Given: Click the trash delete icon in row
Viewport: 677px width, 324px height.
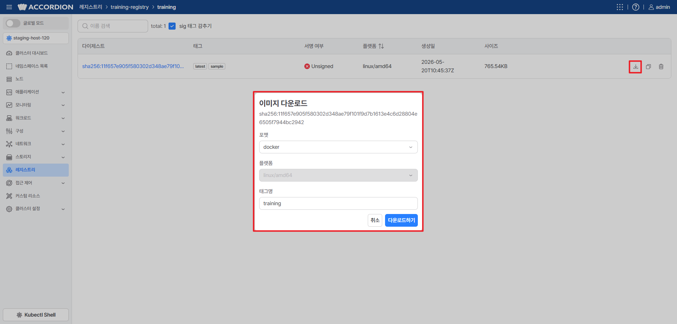Looking at the screenshot, I should [661, 67].
